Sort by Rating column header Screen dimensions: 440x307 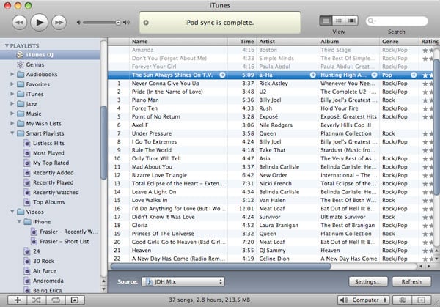coord(429,42)
